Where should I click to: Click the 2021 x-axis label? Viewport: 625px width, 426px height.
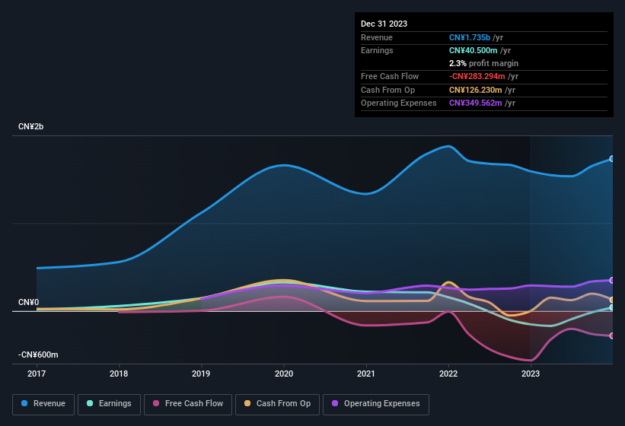coord(366,374)
